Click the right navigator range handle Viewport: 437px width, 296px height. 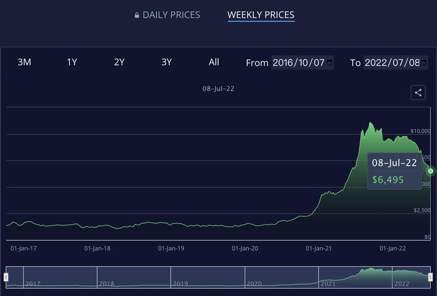(430, 277)
